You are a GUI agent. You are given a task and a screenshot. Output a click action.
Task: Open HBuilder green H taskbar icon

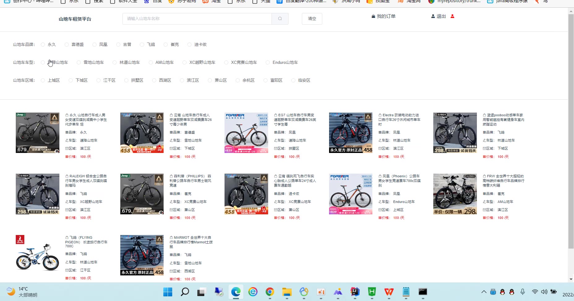[372, 292]
